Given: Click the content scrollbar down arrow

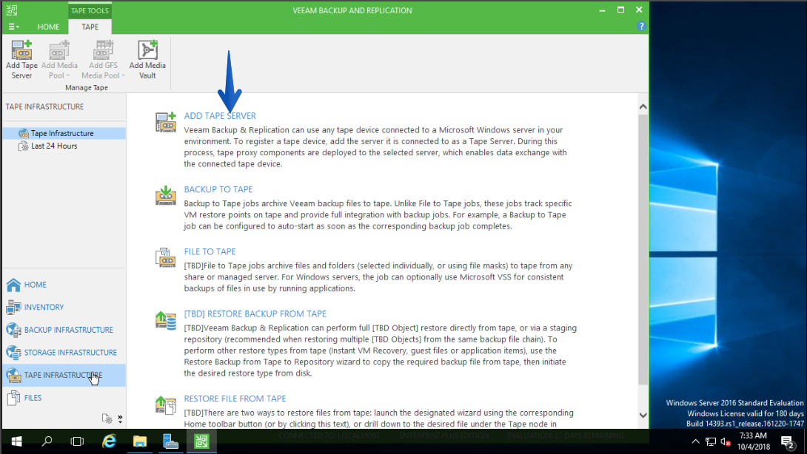Looking at the screenshot, I should [x=643, y=415].
